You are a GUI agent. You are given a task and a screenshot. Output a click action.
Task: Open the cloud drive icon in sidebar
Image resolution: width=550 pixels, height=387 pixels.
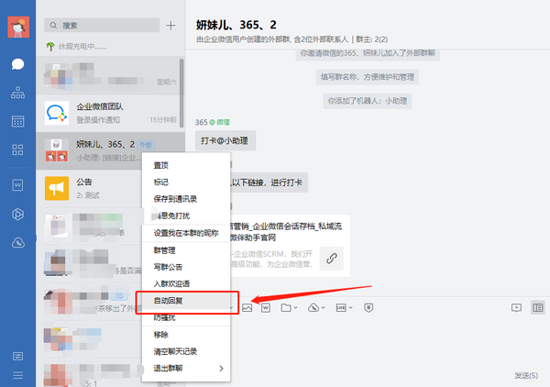[18, 242]
